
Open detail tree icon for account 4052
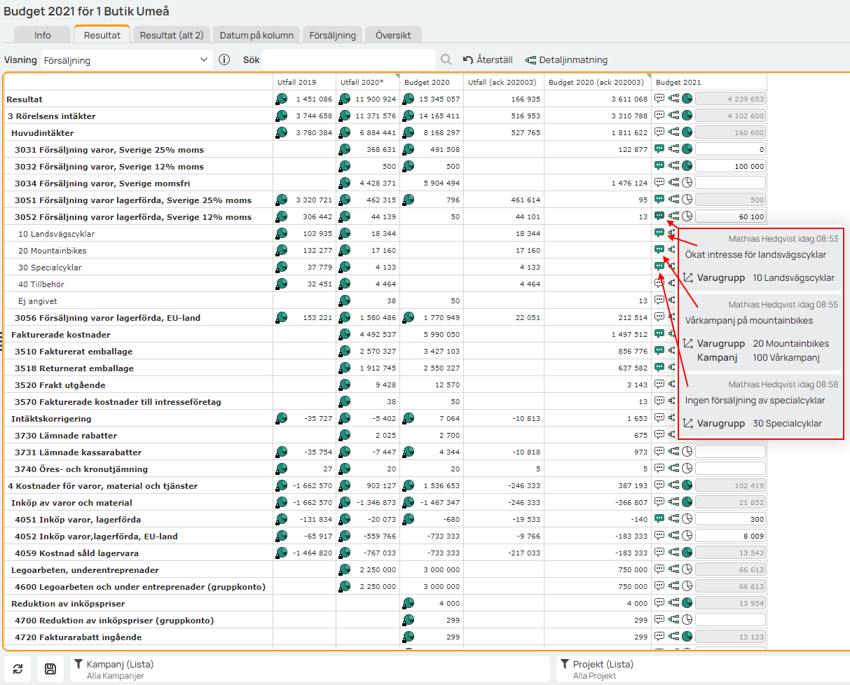click(674, 536)
